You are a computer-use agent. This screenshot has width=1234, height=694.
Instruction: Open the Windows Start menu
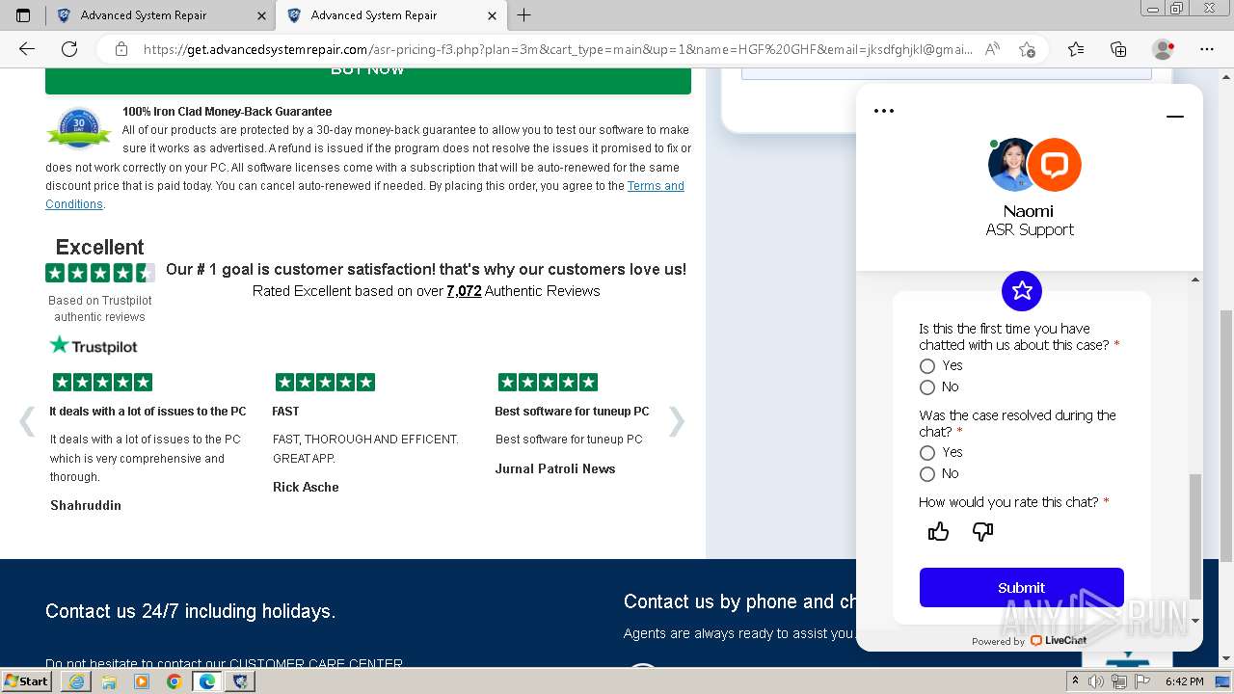pyautogui.click(x=26, y=681)
